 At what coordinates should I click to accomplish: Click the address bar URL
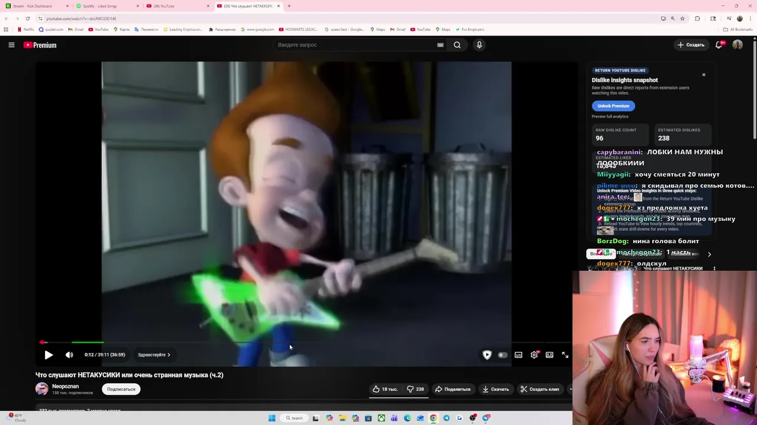[82, 18]
